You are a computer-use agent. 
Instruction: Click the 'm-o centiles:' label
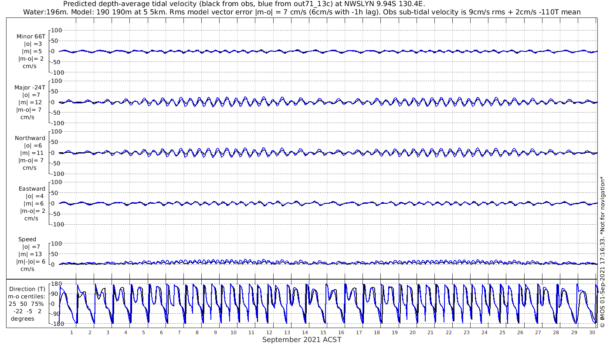tap(27, 296)
